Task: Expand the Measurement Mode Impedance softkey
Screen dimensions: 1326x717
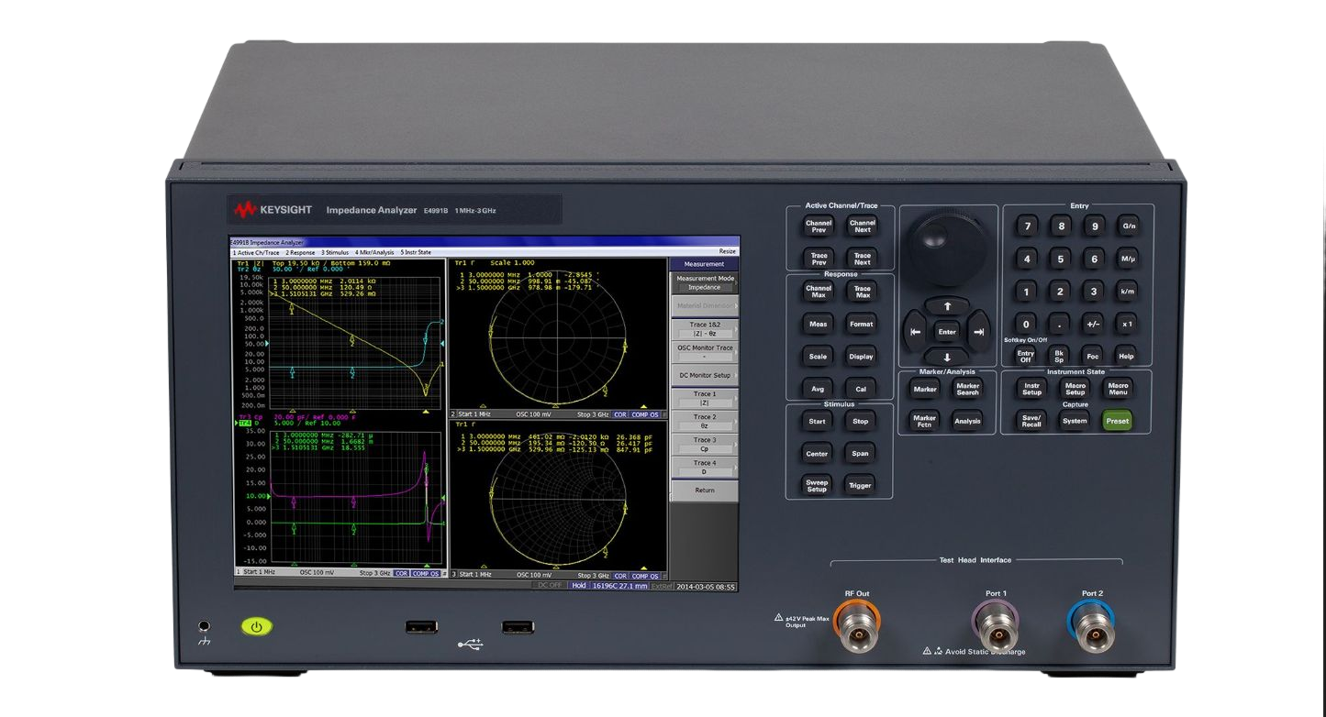Action: [704, 282]
